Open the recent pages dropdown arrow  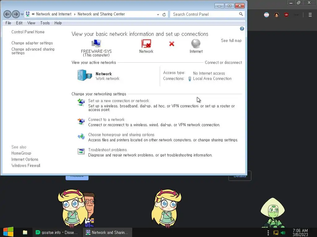[22, 15]
